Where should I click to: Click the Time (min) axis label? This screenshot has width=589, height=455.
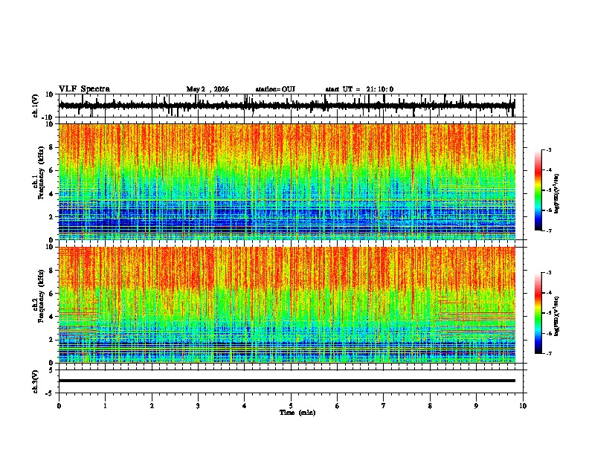[x=297, y=413]
